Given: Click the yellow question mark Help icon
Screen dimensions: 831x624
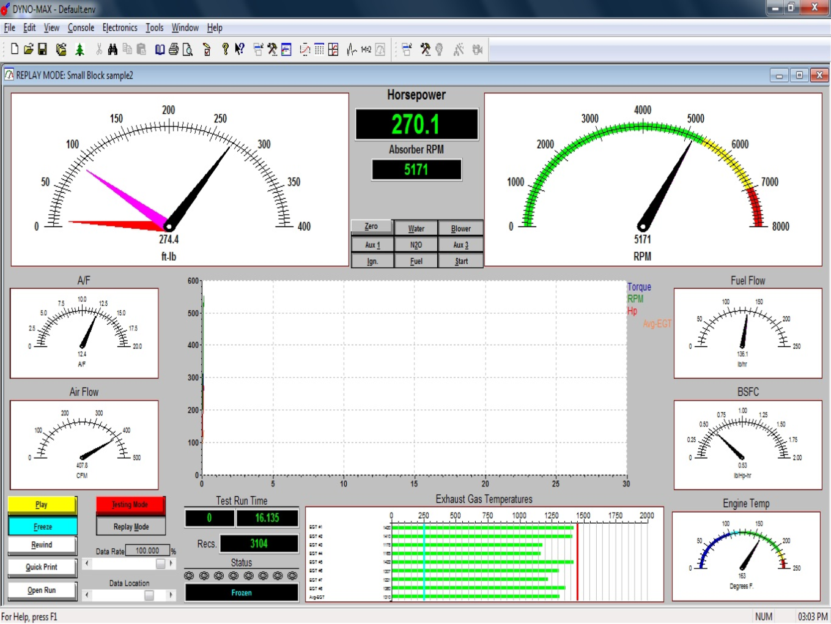Looking at the screenshot, I should pyautogui.click(x=225, y=50).
